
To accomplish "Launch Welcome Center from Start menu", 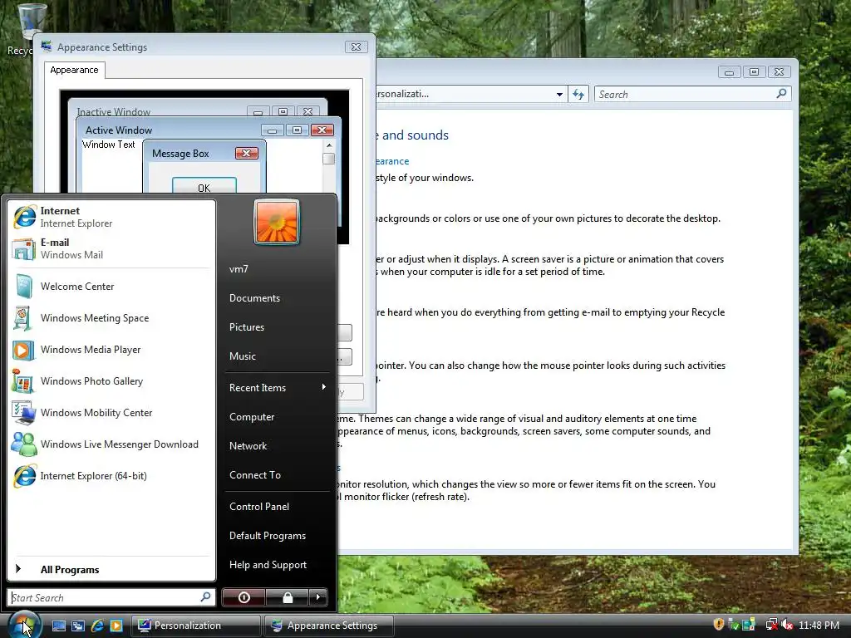I will [x=111, y=287].
